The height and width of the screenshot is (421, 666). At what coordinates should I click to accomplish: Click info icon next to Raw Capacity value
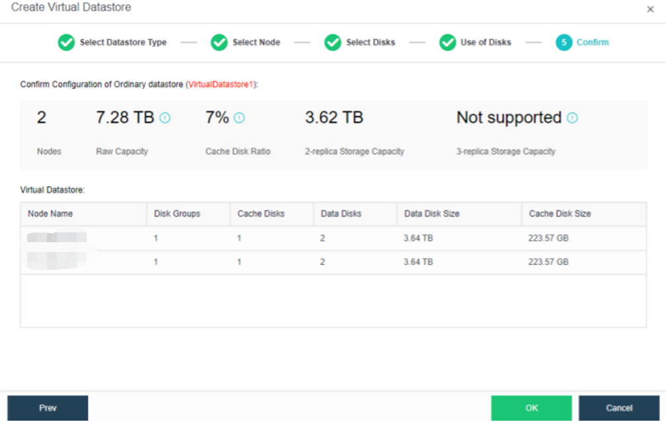tap(165, 118)
